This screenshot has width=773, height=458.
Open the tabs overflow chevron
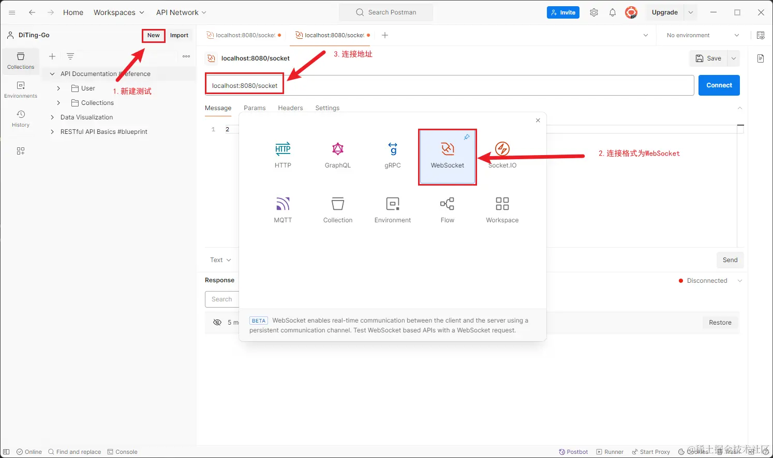(646, 35)
